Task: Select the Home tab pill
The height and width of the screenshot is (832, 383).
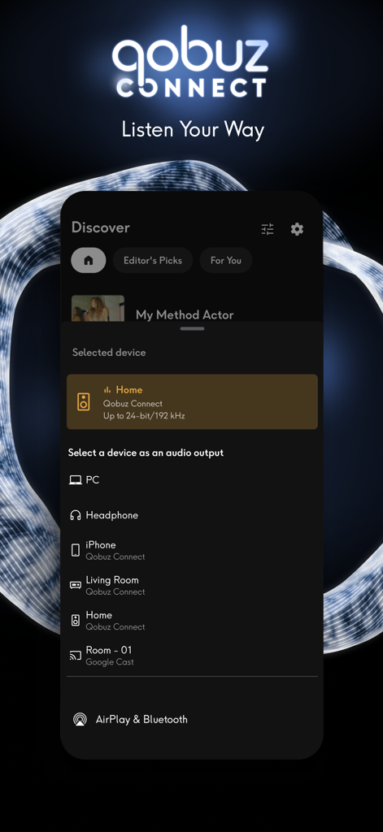Action: pos(88,261)
